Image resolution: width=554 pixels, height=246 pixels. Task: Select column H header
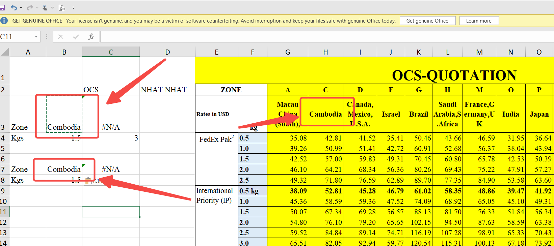tap(325, 52)
